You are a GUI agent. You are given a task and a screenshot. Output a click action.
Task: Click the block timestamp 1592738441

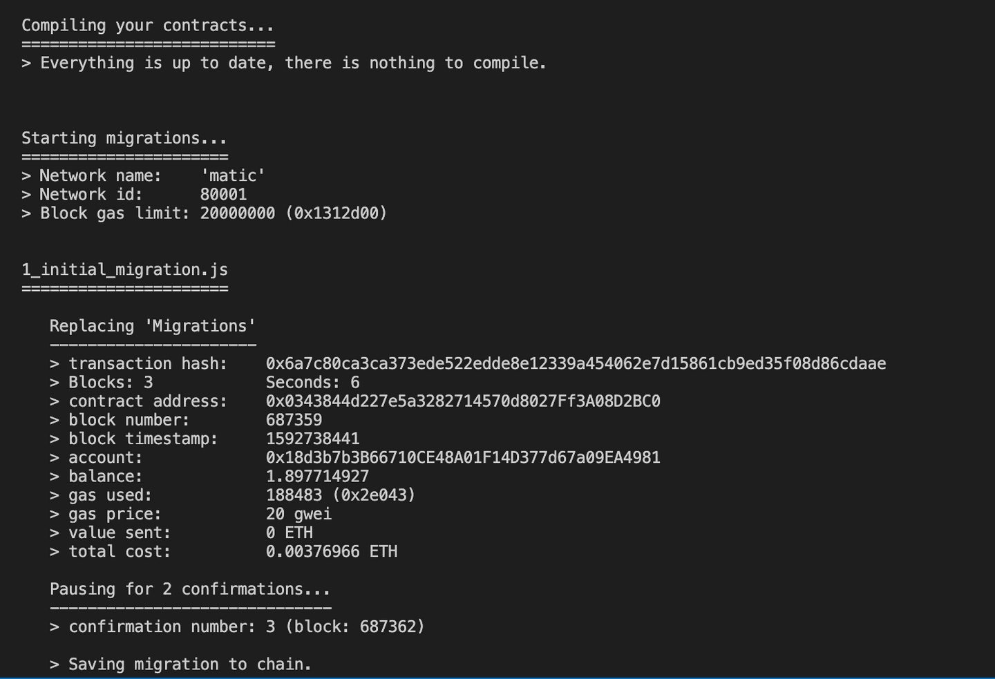pos(312,439)
